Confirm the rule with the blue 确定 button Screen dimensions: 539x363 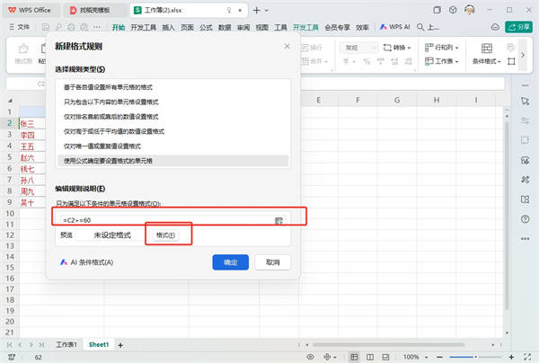point(230,262)
